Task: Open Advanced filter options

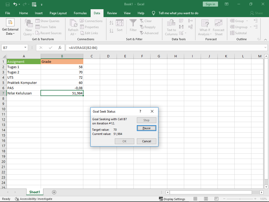Action: (149, 33)
